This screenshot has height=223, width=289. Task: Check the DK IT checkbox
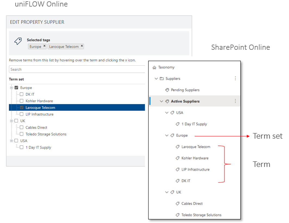click(21, 94)
